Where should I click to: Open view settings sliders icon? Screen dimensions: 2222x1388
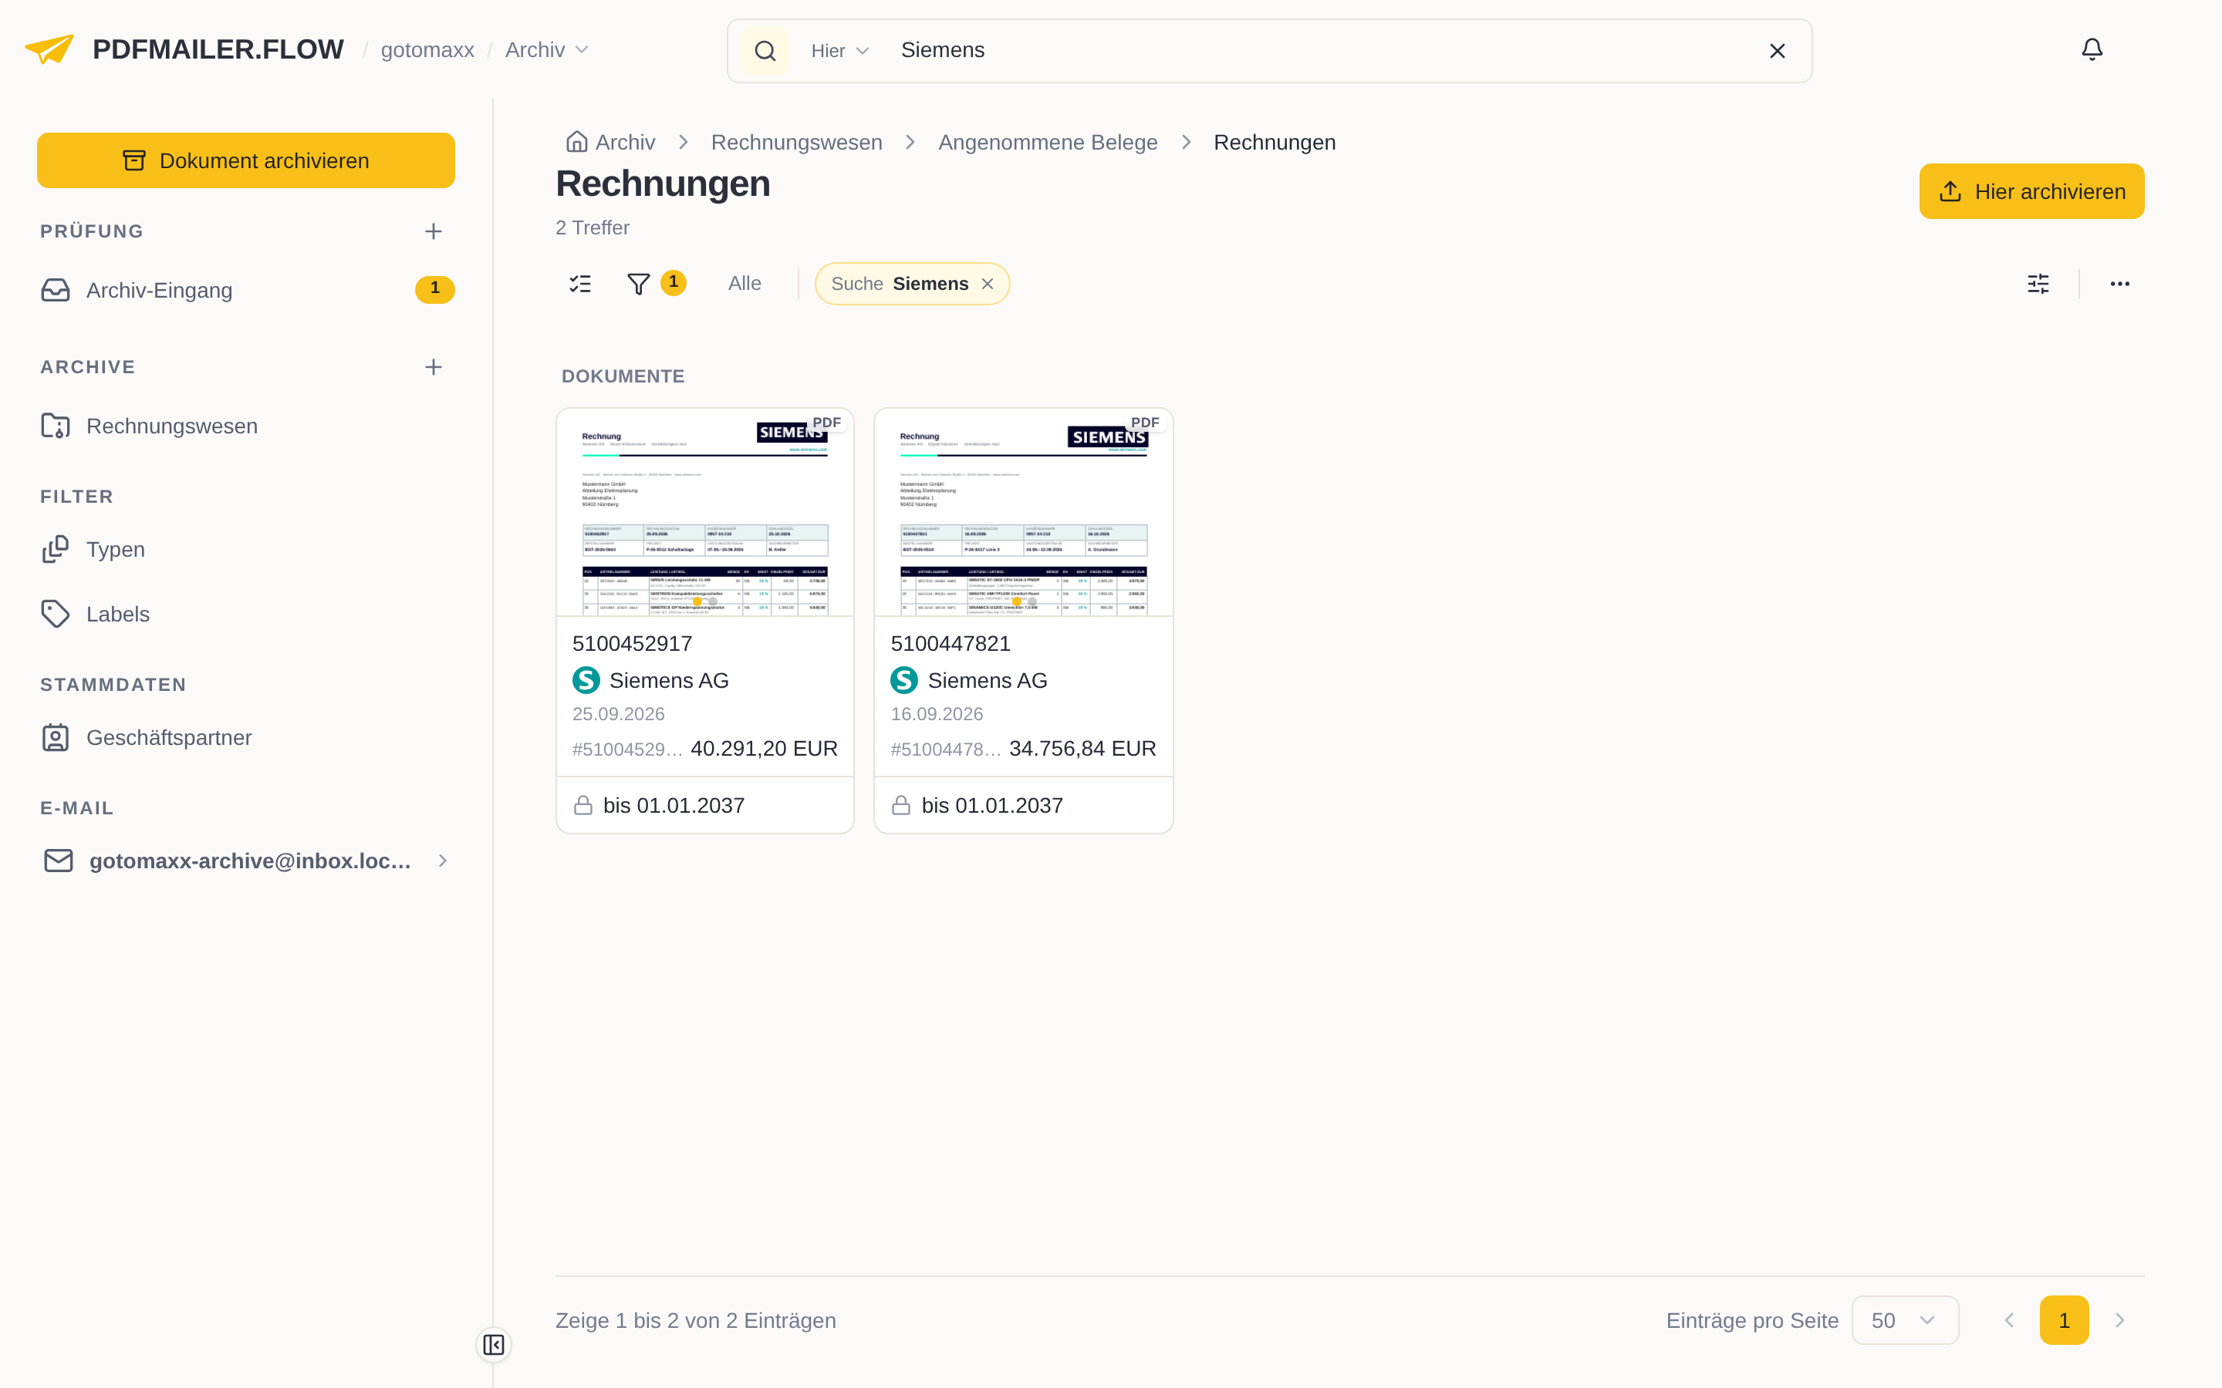2038,284
